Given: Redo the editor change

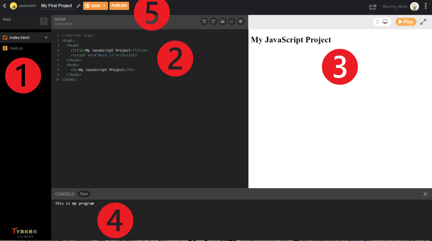Looking at the screenshot, I should pyautogui.click(x=213, y=21).
